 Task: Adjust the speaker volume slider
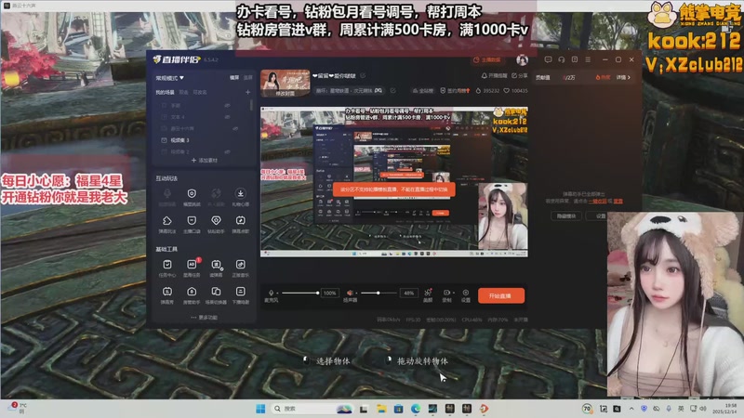[x=379, y=293]
